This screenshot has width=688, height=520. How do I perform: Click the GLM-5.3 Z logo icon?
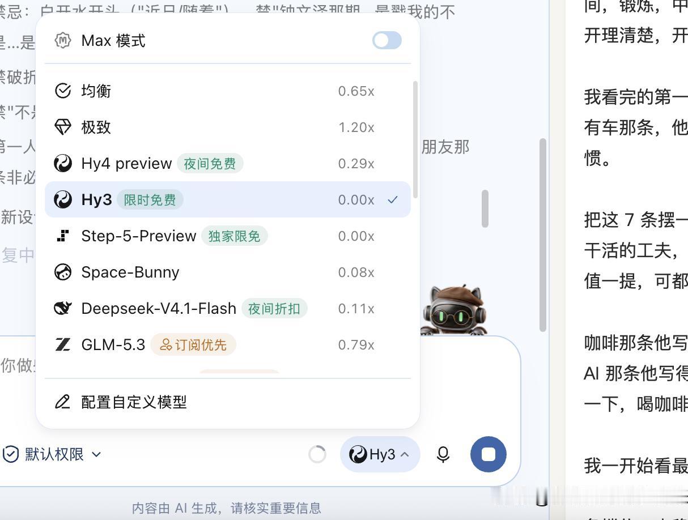(62, 344)
